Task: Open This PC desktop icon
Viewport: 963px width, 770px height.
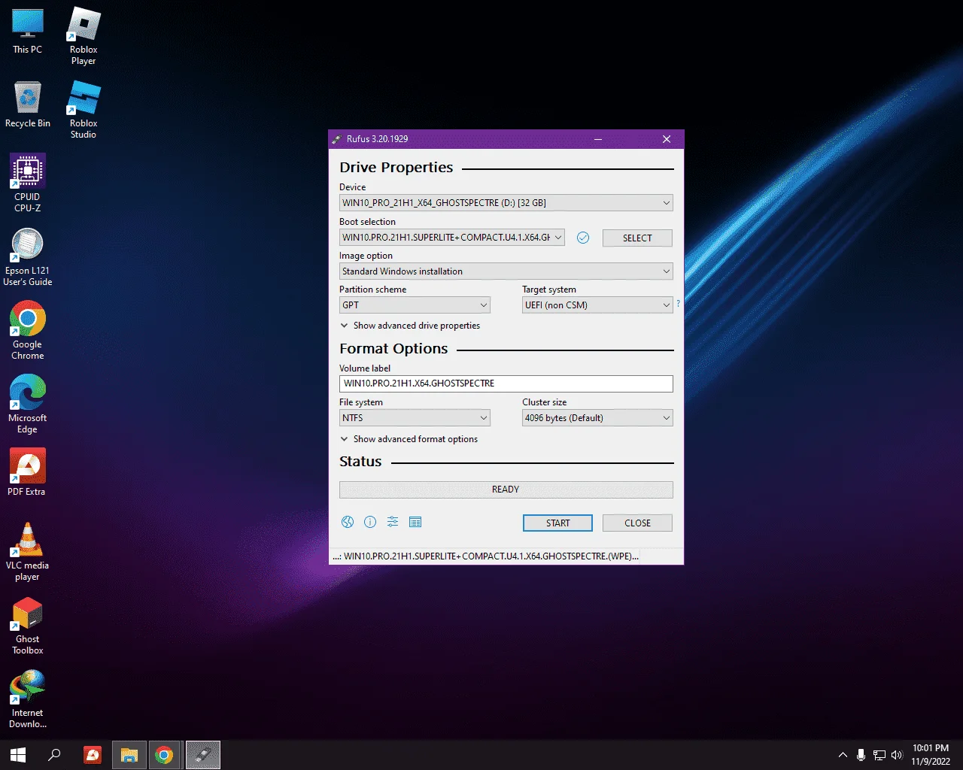Action: (x=28, y=32)
